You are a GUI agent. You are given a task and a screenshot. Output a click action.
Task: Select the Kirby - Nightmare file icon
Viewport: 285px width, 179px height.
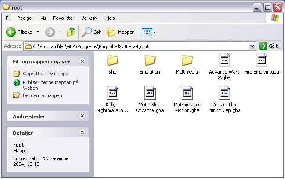[x=113, y=93]
